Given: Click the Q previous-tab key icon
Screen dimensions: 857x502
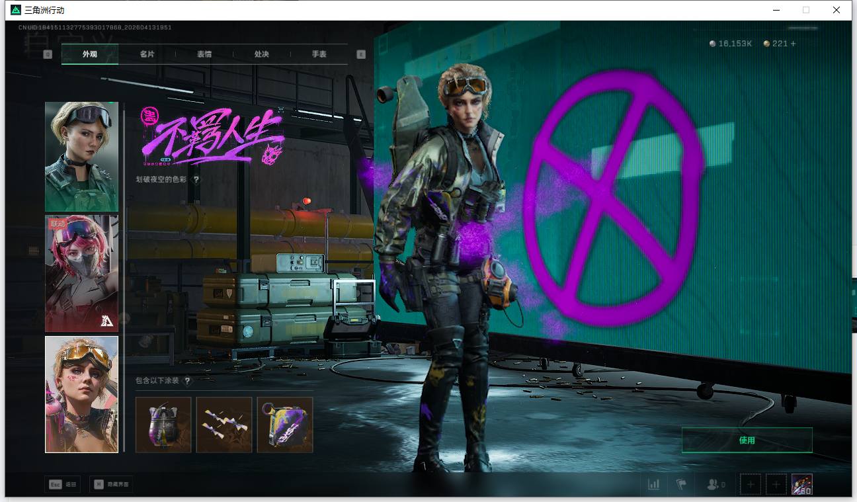Looking at the screenshot, I should click(x=48, y=54).
